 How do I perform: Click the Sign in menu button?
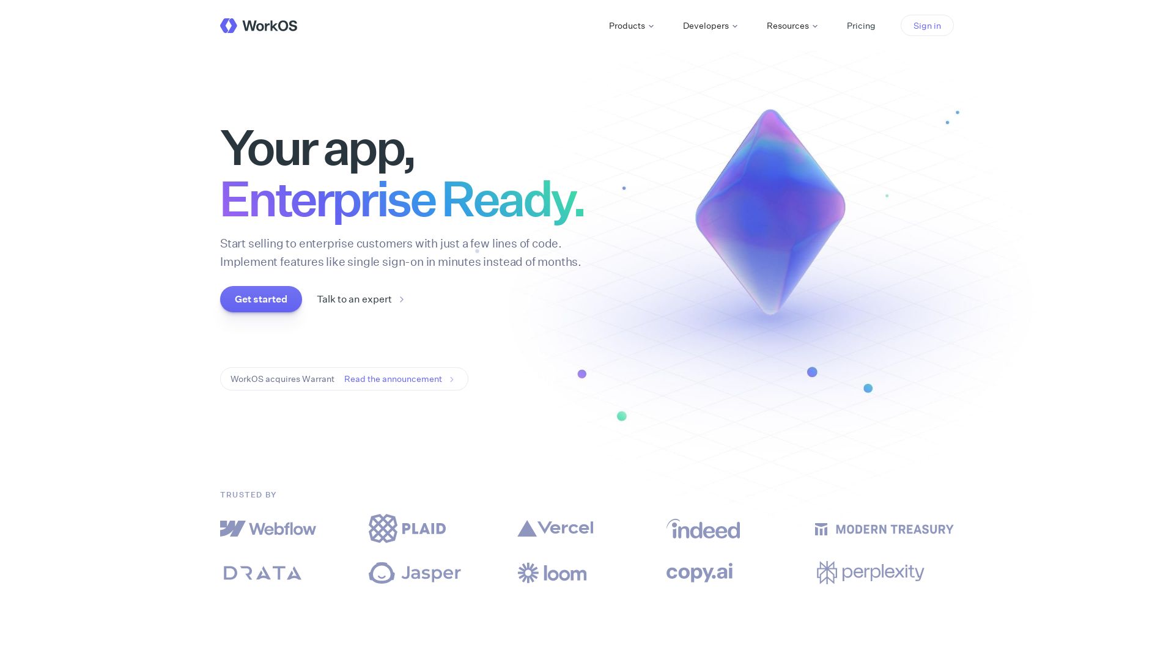[926, 26]
